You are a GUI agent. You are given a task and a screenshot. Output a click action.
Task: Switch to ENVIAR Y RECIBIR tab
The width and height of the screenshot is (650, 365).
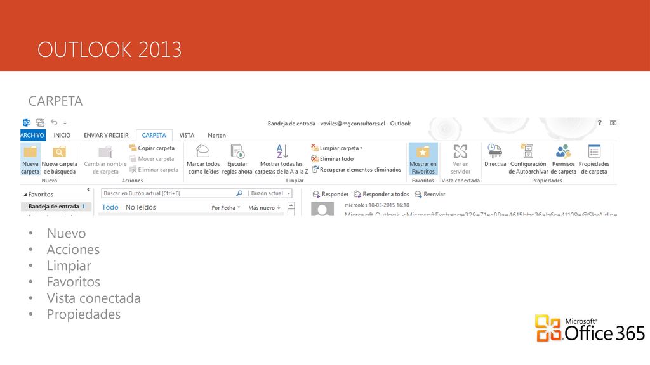tap(106, 135)
